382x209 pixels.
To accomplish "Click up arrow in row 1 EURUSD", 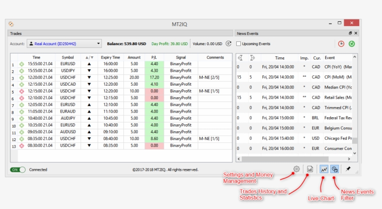I will [89, 64].
